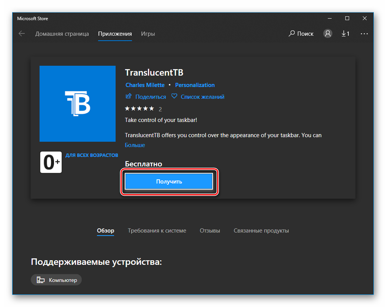This screenshot has height=307, width=386.
Task: Minimize the Microsoft Store window
Action: click(330, 19)
